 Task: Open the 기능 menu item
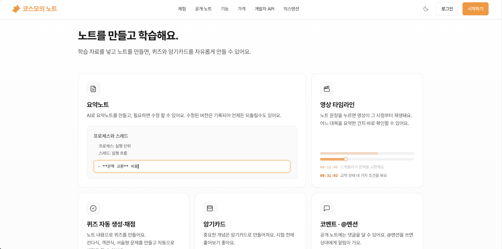pyautogui.click(x=225, y=9)
